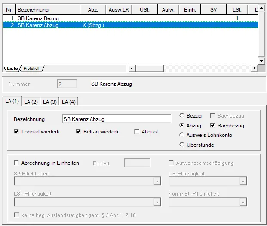Click the vertical scrollbar thumb
The width and height of the screenshot is (267, 226).
261,34
